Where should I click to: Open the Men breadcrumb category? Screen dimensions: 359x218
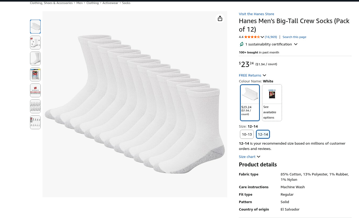pyautogui.click(x=79, y=3)
